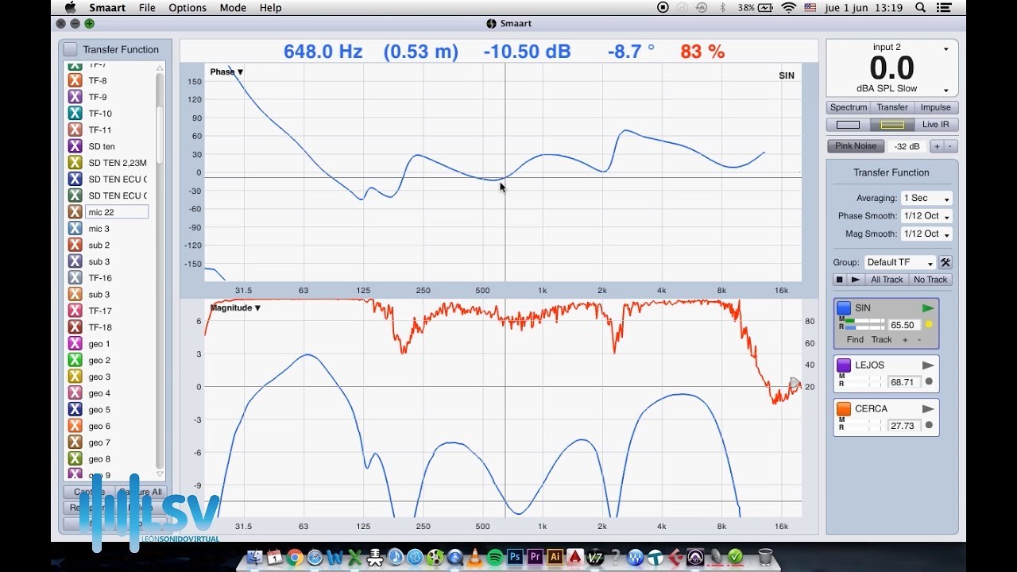Open the Trash in the dock
The image size is (1017, 572).
[x=764, y=558]
